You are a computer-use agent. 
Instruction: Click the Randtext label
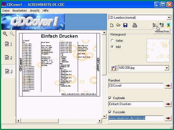(x=114, y=80)
